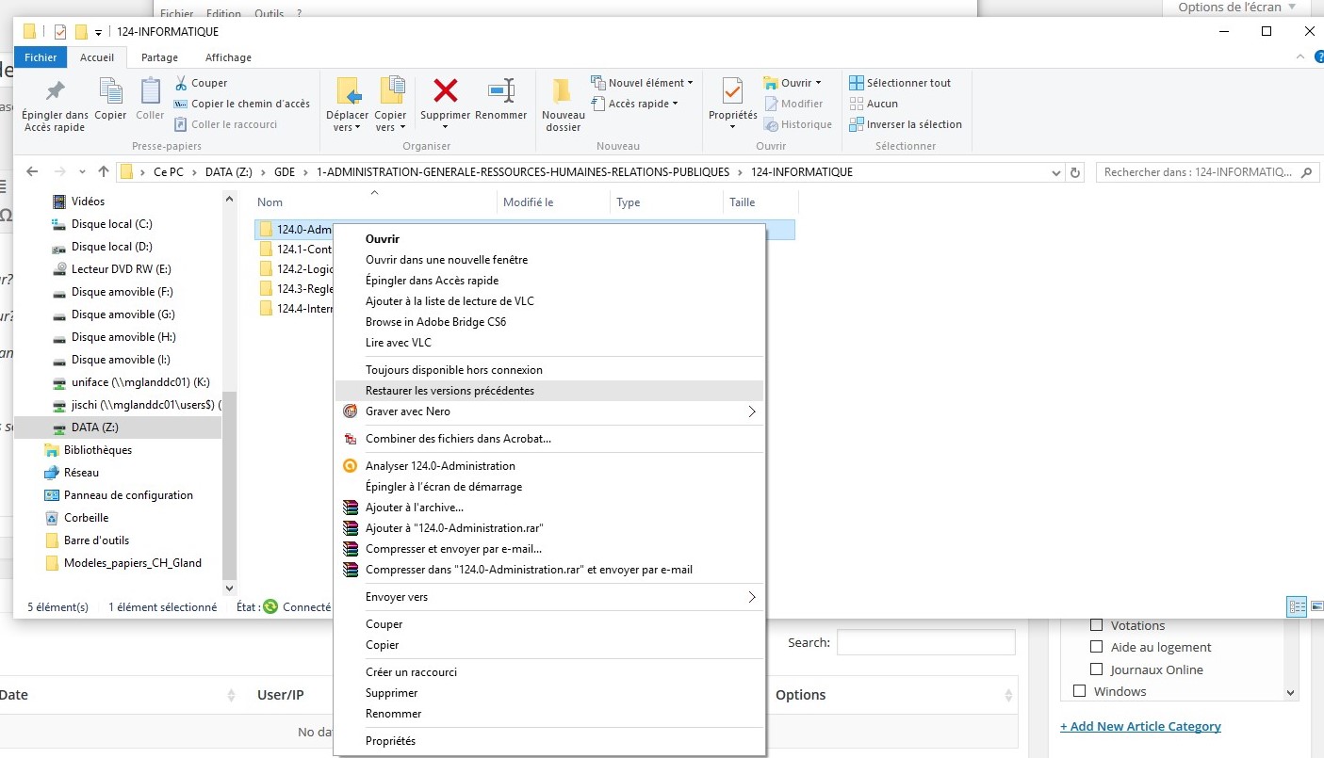The height and width of the screenshot is (758, 1324).
Task: Click the Renommer icon in ribbon
Action: coord(500,91)
